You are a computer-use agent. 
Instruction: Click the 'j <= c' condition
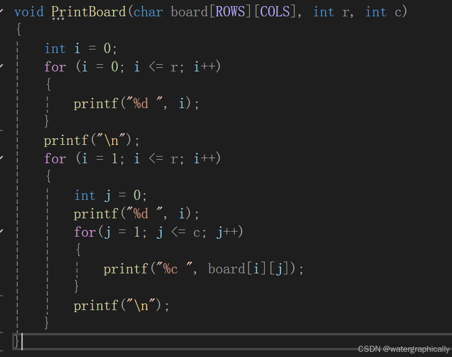(x=178, y=232)
